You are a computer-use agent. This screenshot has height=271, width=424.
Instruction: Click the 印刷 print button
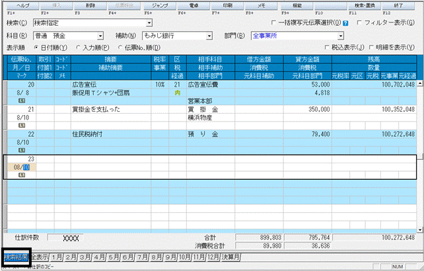click(x=227, y=6)
